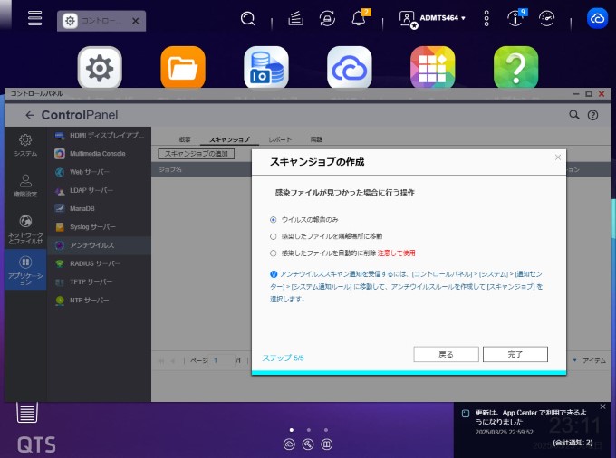Open the system info icon with badge
Viewport: 616px width, 458px height.
pyautogui.click(x=515, y=18)
